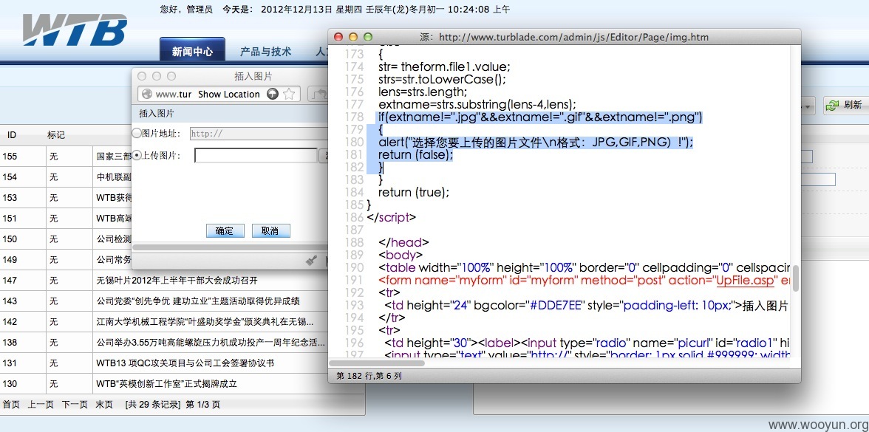Open dropdown arrow left of 刷新 button
The width and height of the screenshot is (869, 432).
[x=808, y=106]
